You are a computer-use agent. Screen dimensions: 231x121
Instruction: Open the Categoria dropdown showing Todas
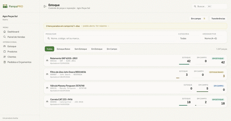coord(189,39)
